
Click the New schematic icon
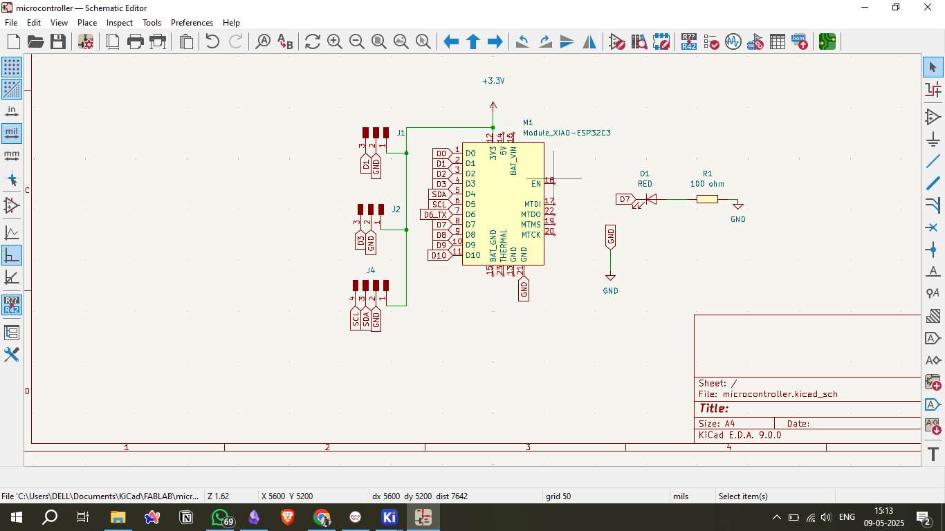click(x=13, y=42)
